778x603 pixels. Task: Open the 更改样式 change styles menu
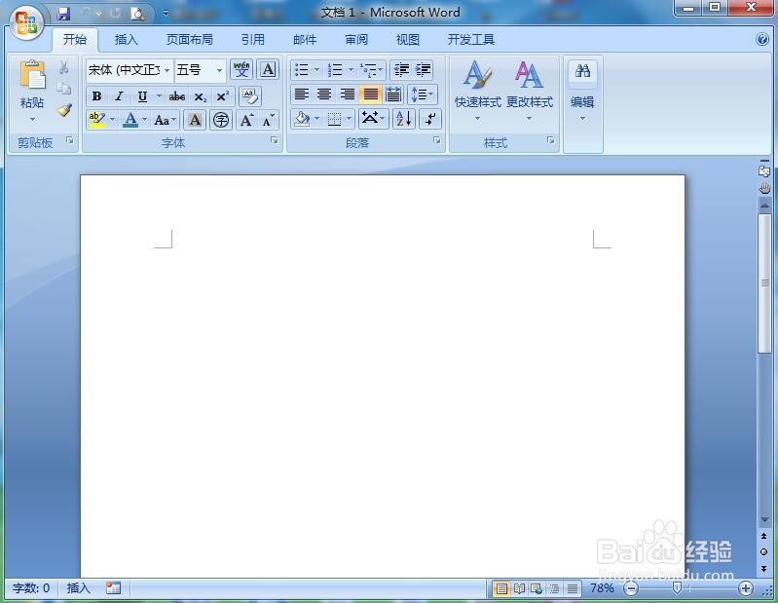pyautogui.click(x=530, y=92)
